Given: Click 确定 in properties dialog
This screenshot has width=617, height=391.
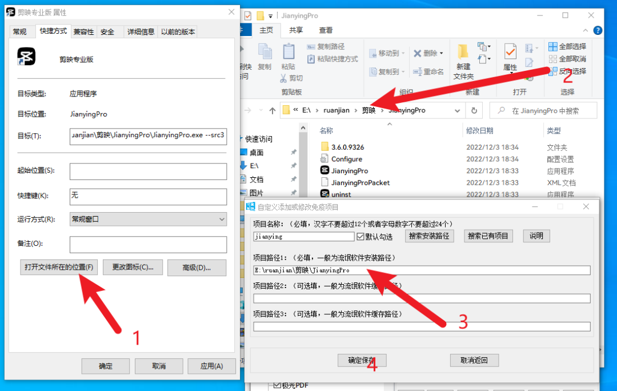Looking at the screenshot, I should click(106, 366).
